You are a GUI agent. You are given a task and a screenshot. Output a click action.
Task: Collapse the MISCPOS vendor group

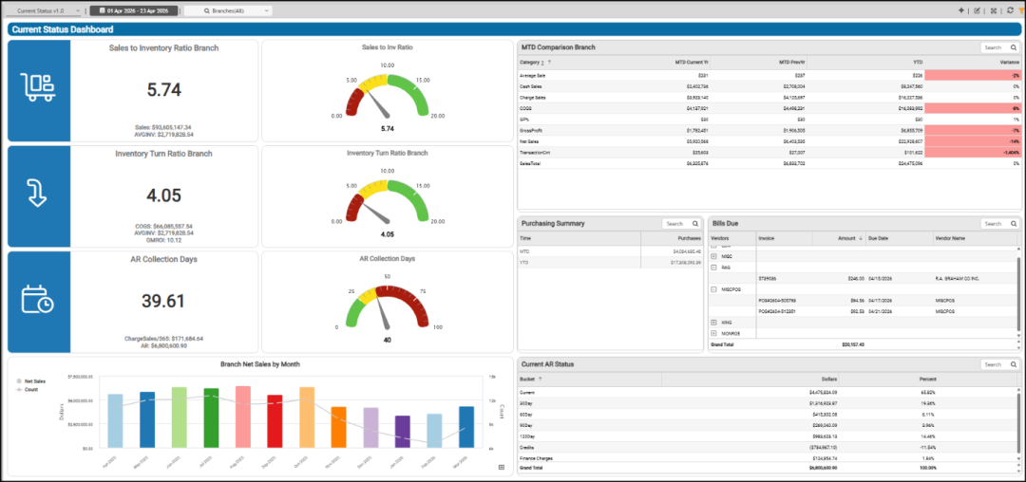[713, 288]
